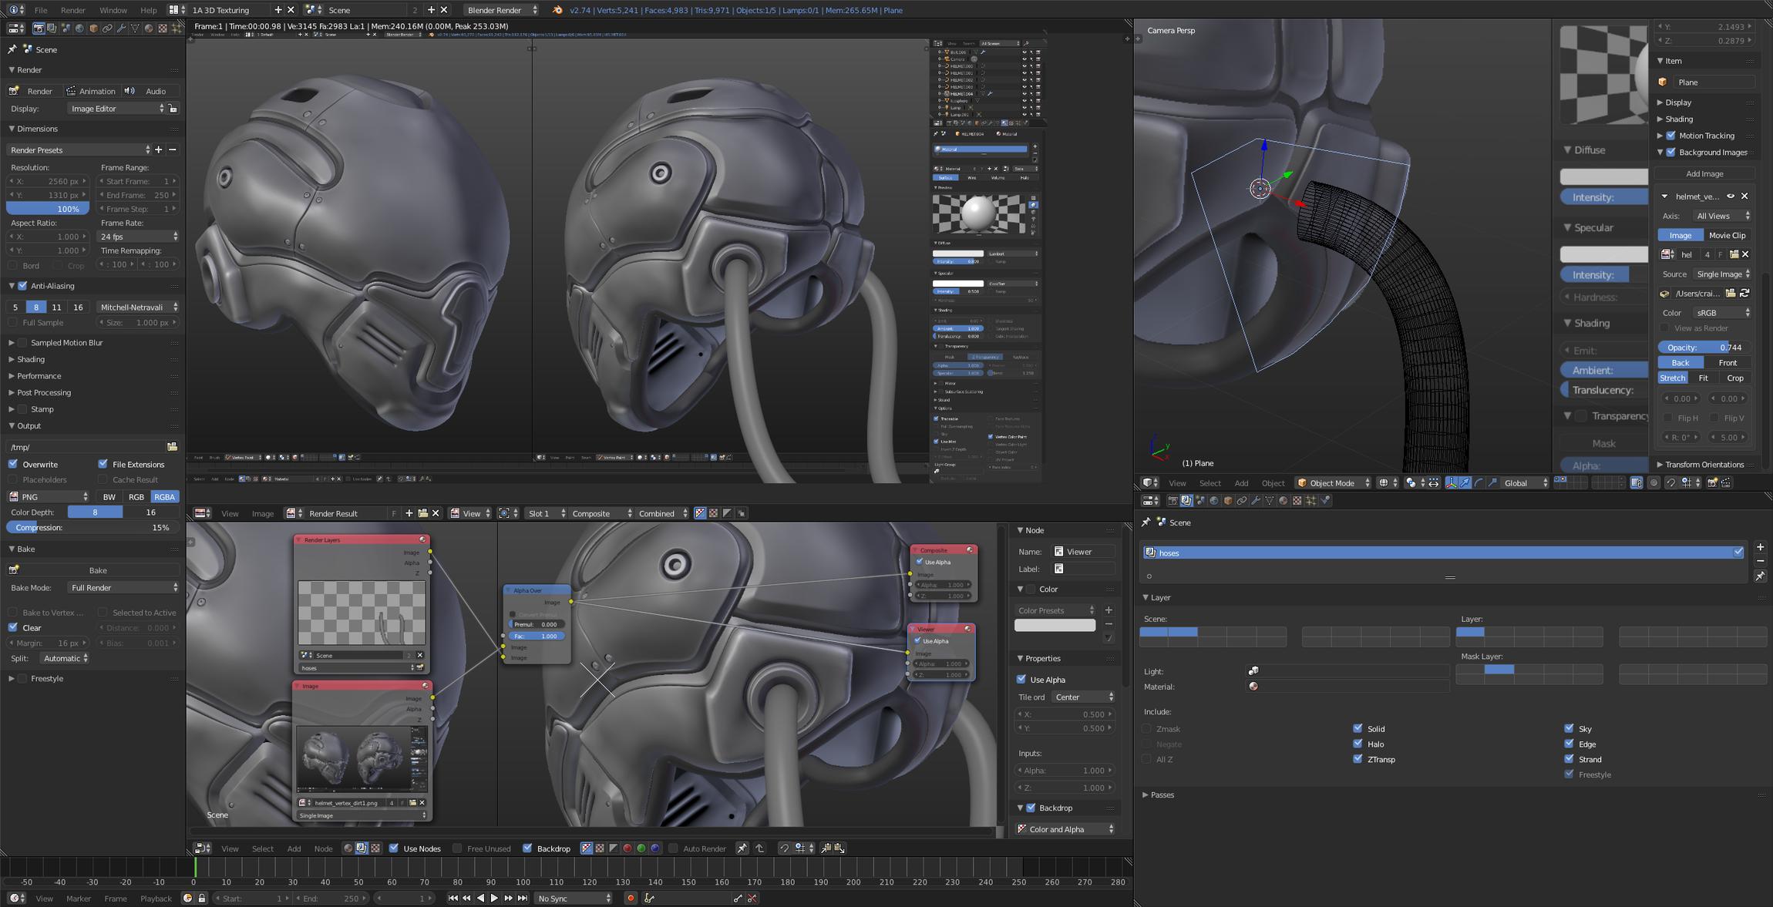Image resolution: width=1773 pixels, height=907 pixels.
Task: Click the paste nodes icon in node editor header
Action: (x=839, y=848)
